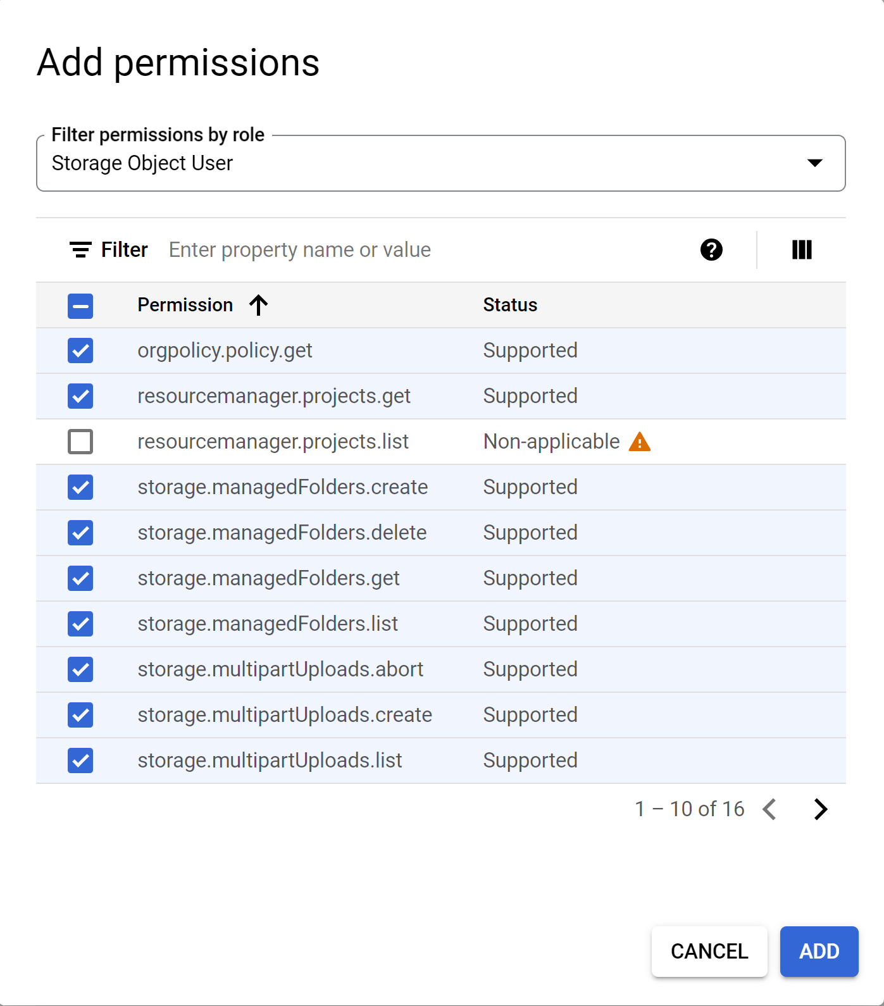Click the Status column header
The height and width of the screenshot is (1006, 884).
pyautogui.click(x=510, y=305)
